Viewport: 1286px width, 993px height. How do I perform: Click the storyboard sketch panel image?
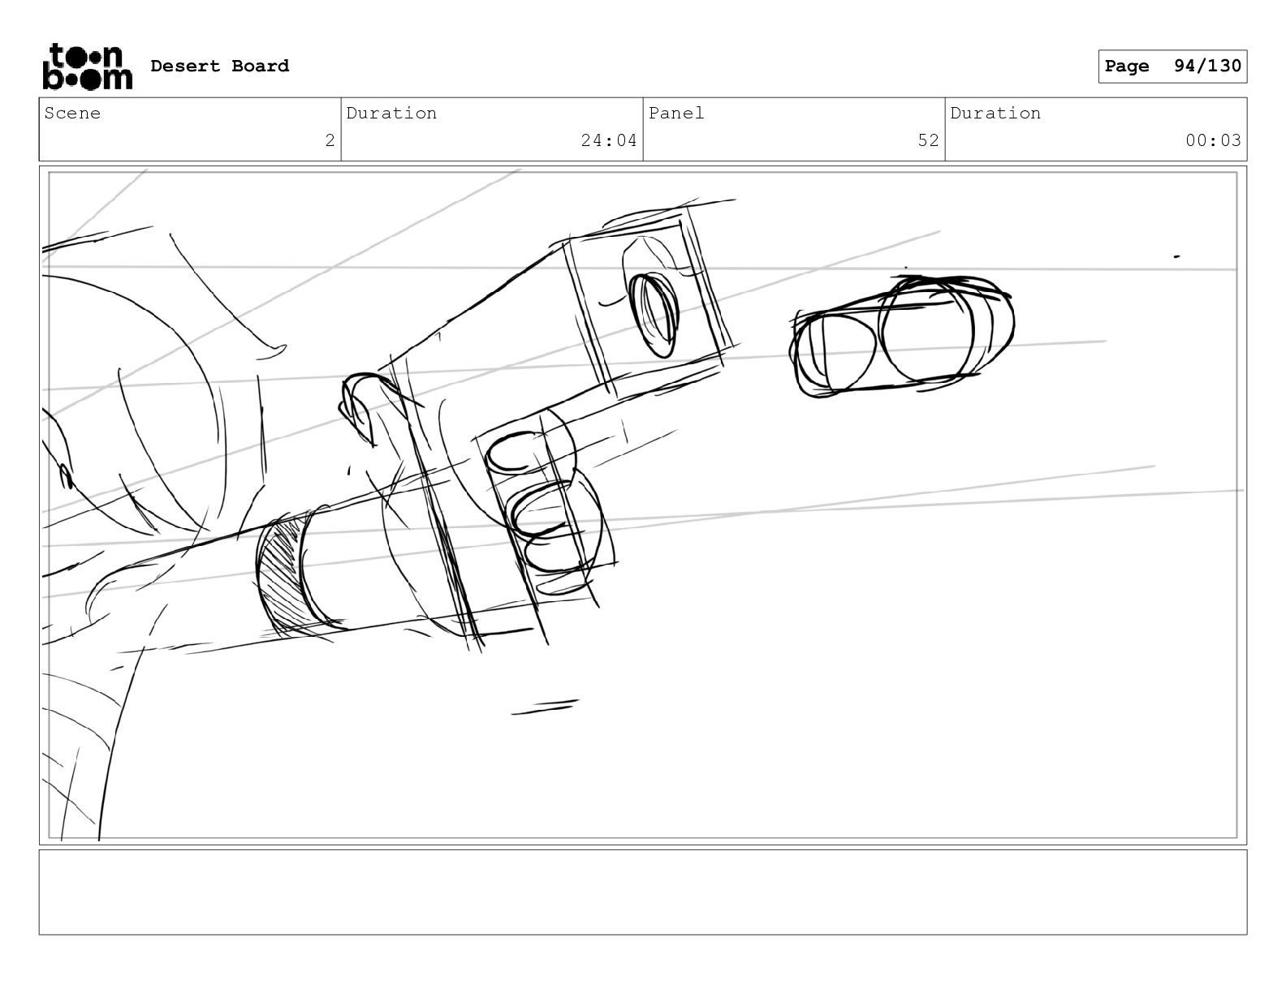[643, 505]
